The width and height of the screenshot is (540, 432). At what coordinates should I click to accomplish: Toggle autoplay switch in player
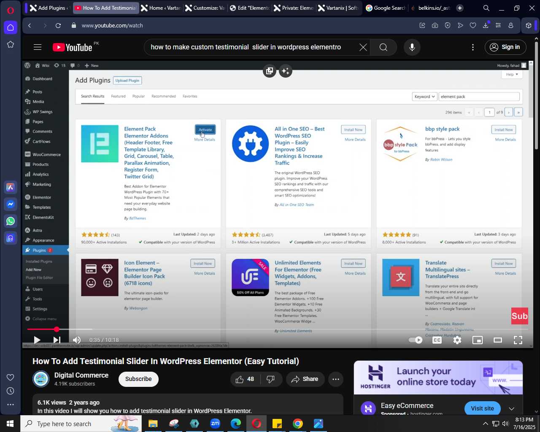tap(416, 340)
